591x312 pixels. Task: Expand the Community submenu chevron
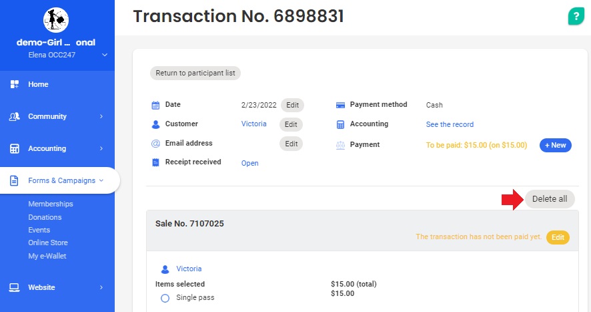(x=101, y=116)
